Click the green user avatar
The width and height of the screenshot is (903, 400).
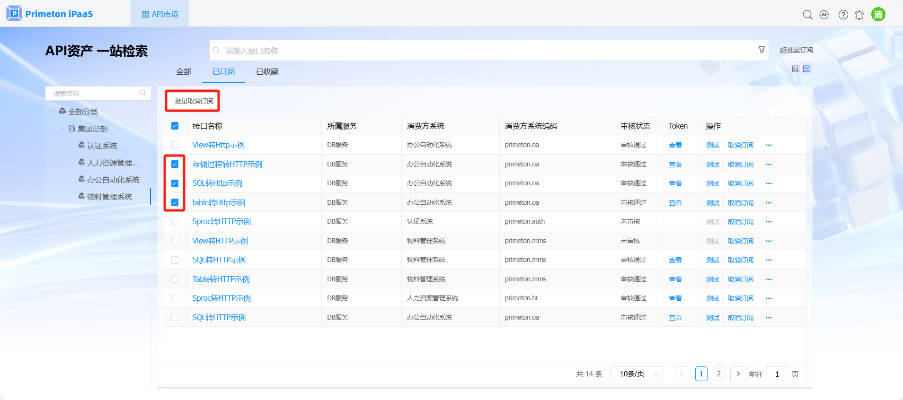(x=878, y=15)
